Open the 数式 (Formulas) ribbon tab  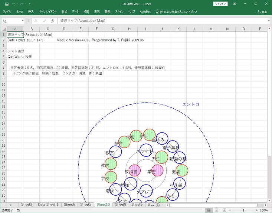pyautogui.click(x=64, y=12)
